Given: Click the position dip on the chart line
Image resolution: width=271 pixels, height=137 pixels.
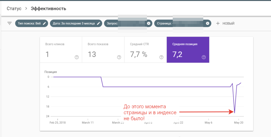Looking at the screenshot, I should point(235,113).
